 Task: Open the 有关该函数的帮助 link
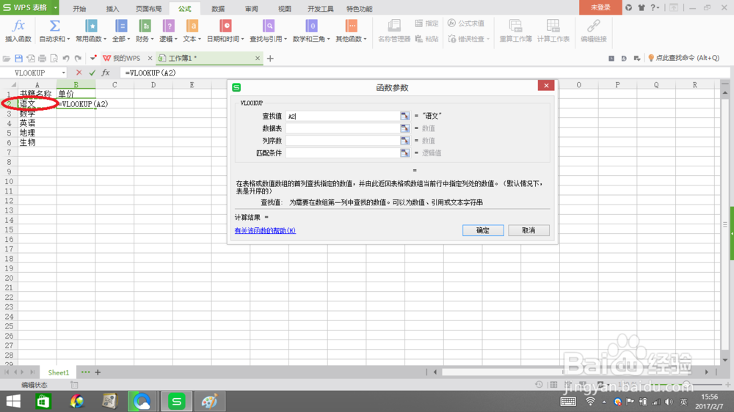[x=265, y=230]
